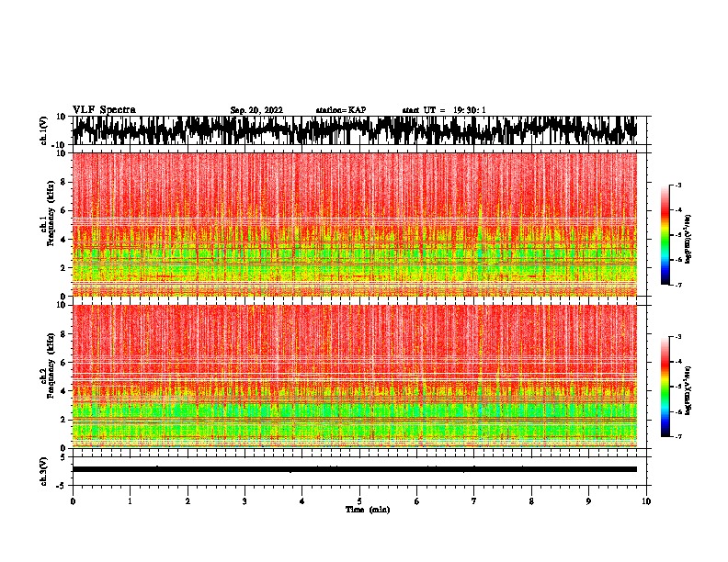The height and width of the screenshot is (562, 728).
Task: Click time axis tick label "2"
Action: 188,501
